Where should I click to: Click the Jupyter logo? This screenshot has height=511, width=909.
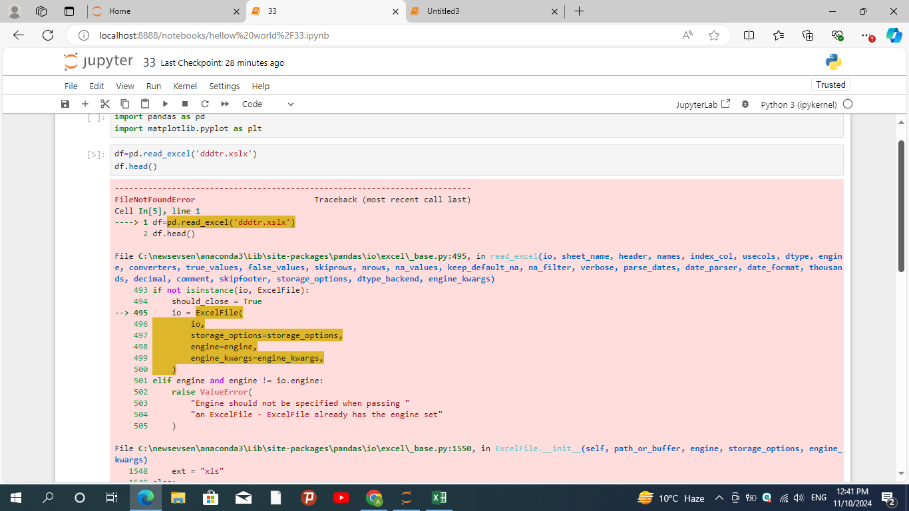click(98, 62)
